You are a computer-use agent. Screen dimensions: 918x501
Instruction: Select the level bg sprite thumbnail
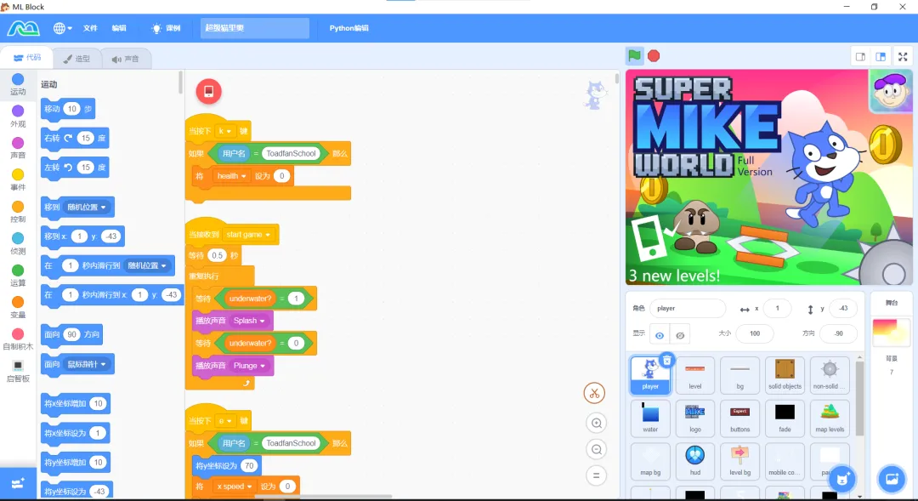point(740,461)
